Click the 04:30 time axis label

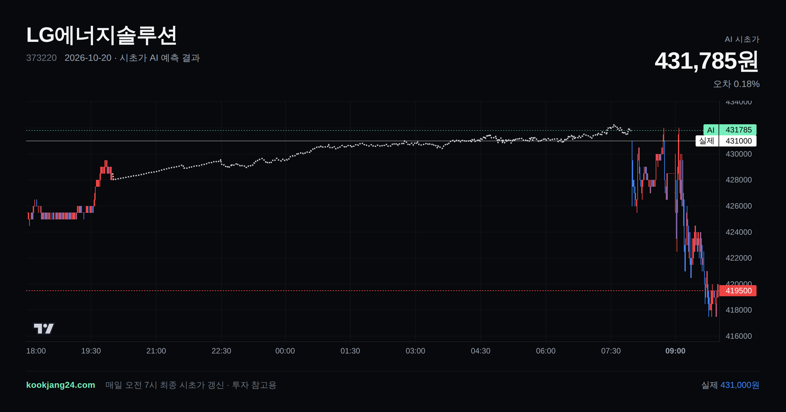480,351
